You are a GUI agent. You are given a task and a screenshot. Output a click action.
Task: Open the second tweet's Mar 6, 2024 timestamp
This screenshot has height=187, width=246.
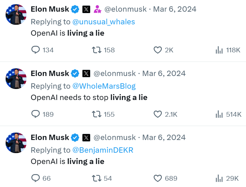point(164,73)
